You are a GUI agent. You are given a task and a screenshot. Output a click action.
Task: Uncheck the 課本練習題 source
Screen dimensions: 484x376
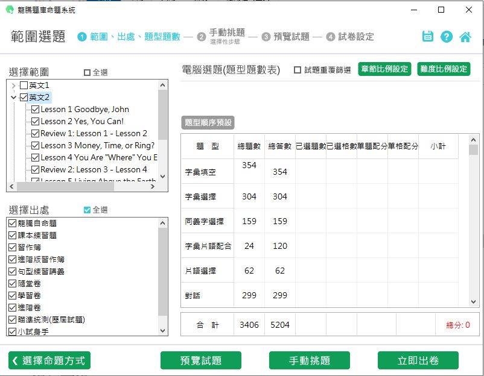point(12,235)
